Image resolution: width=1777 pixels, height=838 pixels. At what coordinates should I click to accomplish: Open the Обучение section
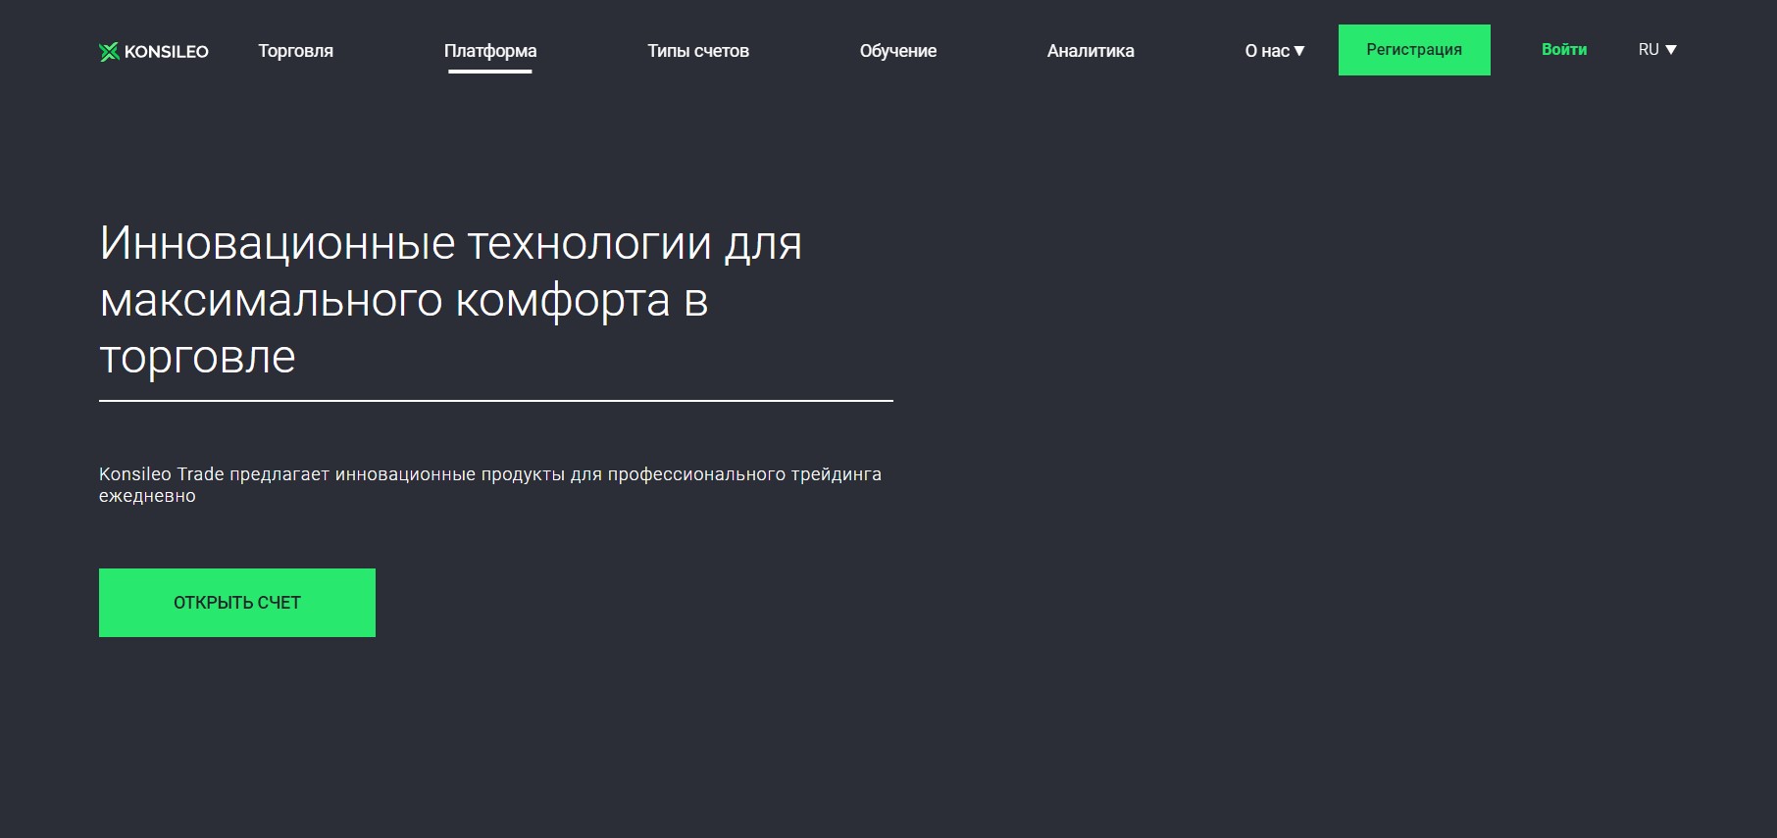(898, 51)
